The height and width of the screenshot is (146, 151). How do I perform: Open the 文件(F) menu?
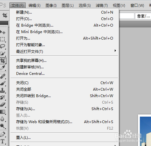(17, 6)
